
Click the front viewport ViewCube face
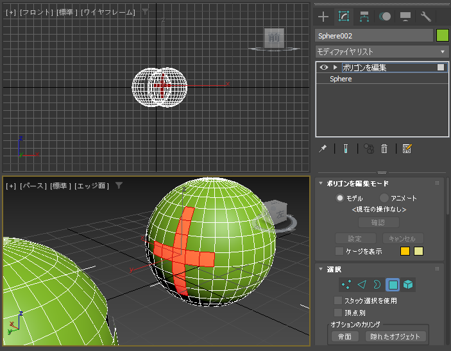coord(274,38)
